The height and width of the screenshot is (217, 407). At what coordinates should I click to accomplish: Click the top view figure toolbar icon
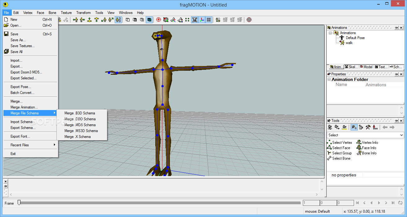point(89,20)
